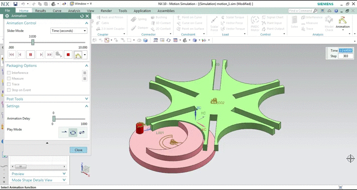Open the Results ribbon tab
This screenshot has width=357, height=190.
(x=41, y=11)
